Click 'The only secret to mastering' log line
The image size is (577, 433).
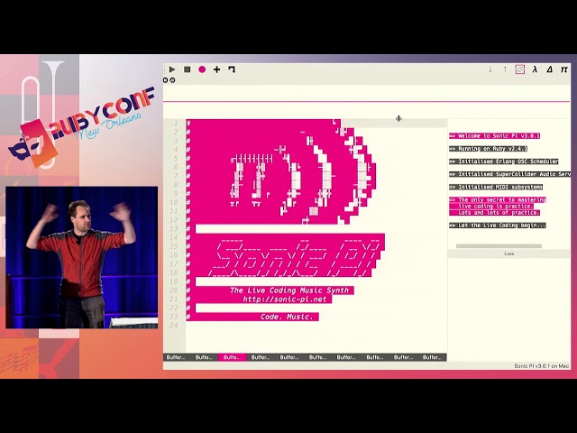click(x=498, y=199)
